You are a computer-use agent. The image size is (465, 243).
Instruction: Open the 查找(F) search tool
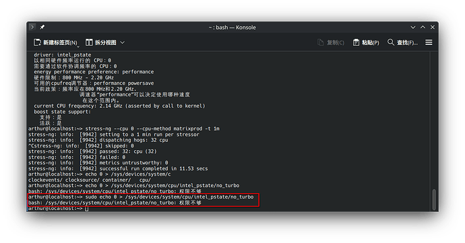[402, 42]
